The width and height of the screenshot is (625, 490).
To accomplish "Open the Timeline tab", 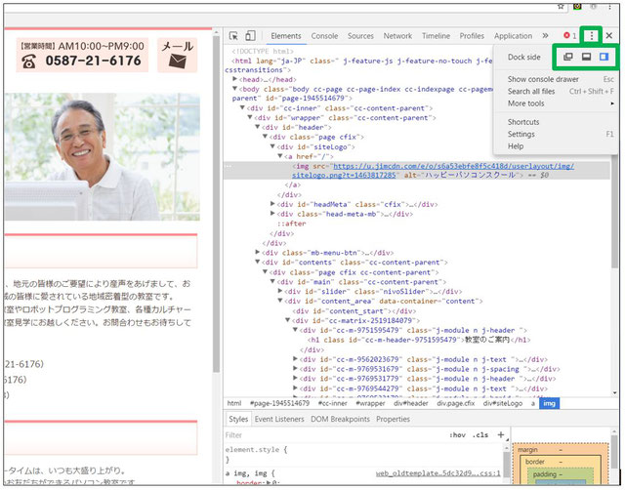I will pyautogui.click(x=437, y=36).
